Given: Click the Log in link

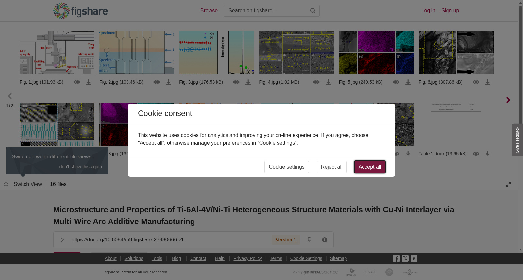Looking at the screenshot, I should click(428, 11).
